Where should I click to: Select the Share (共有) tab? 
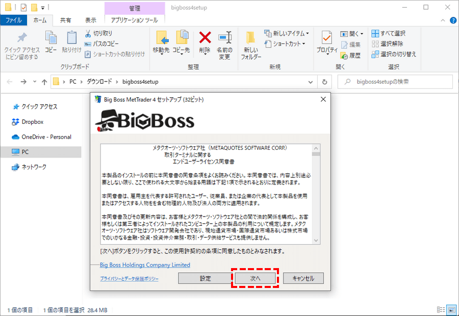[x=66, y=20]
